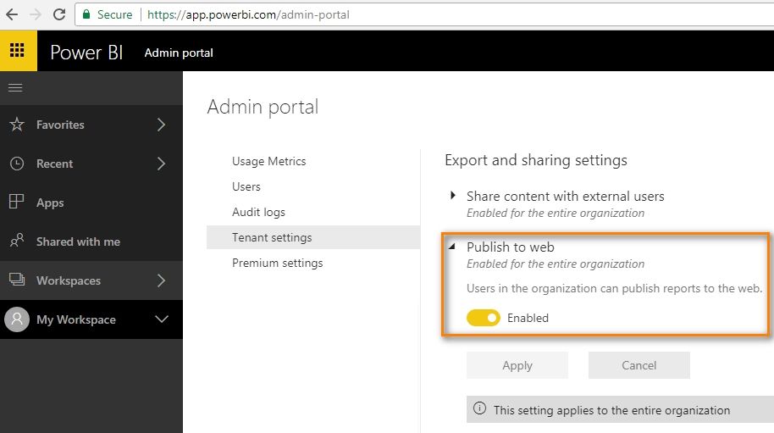Screen dimensions: 774x433
Task: Turn off the Publish to web Enabled toggle
Action: click(484, 318)
